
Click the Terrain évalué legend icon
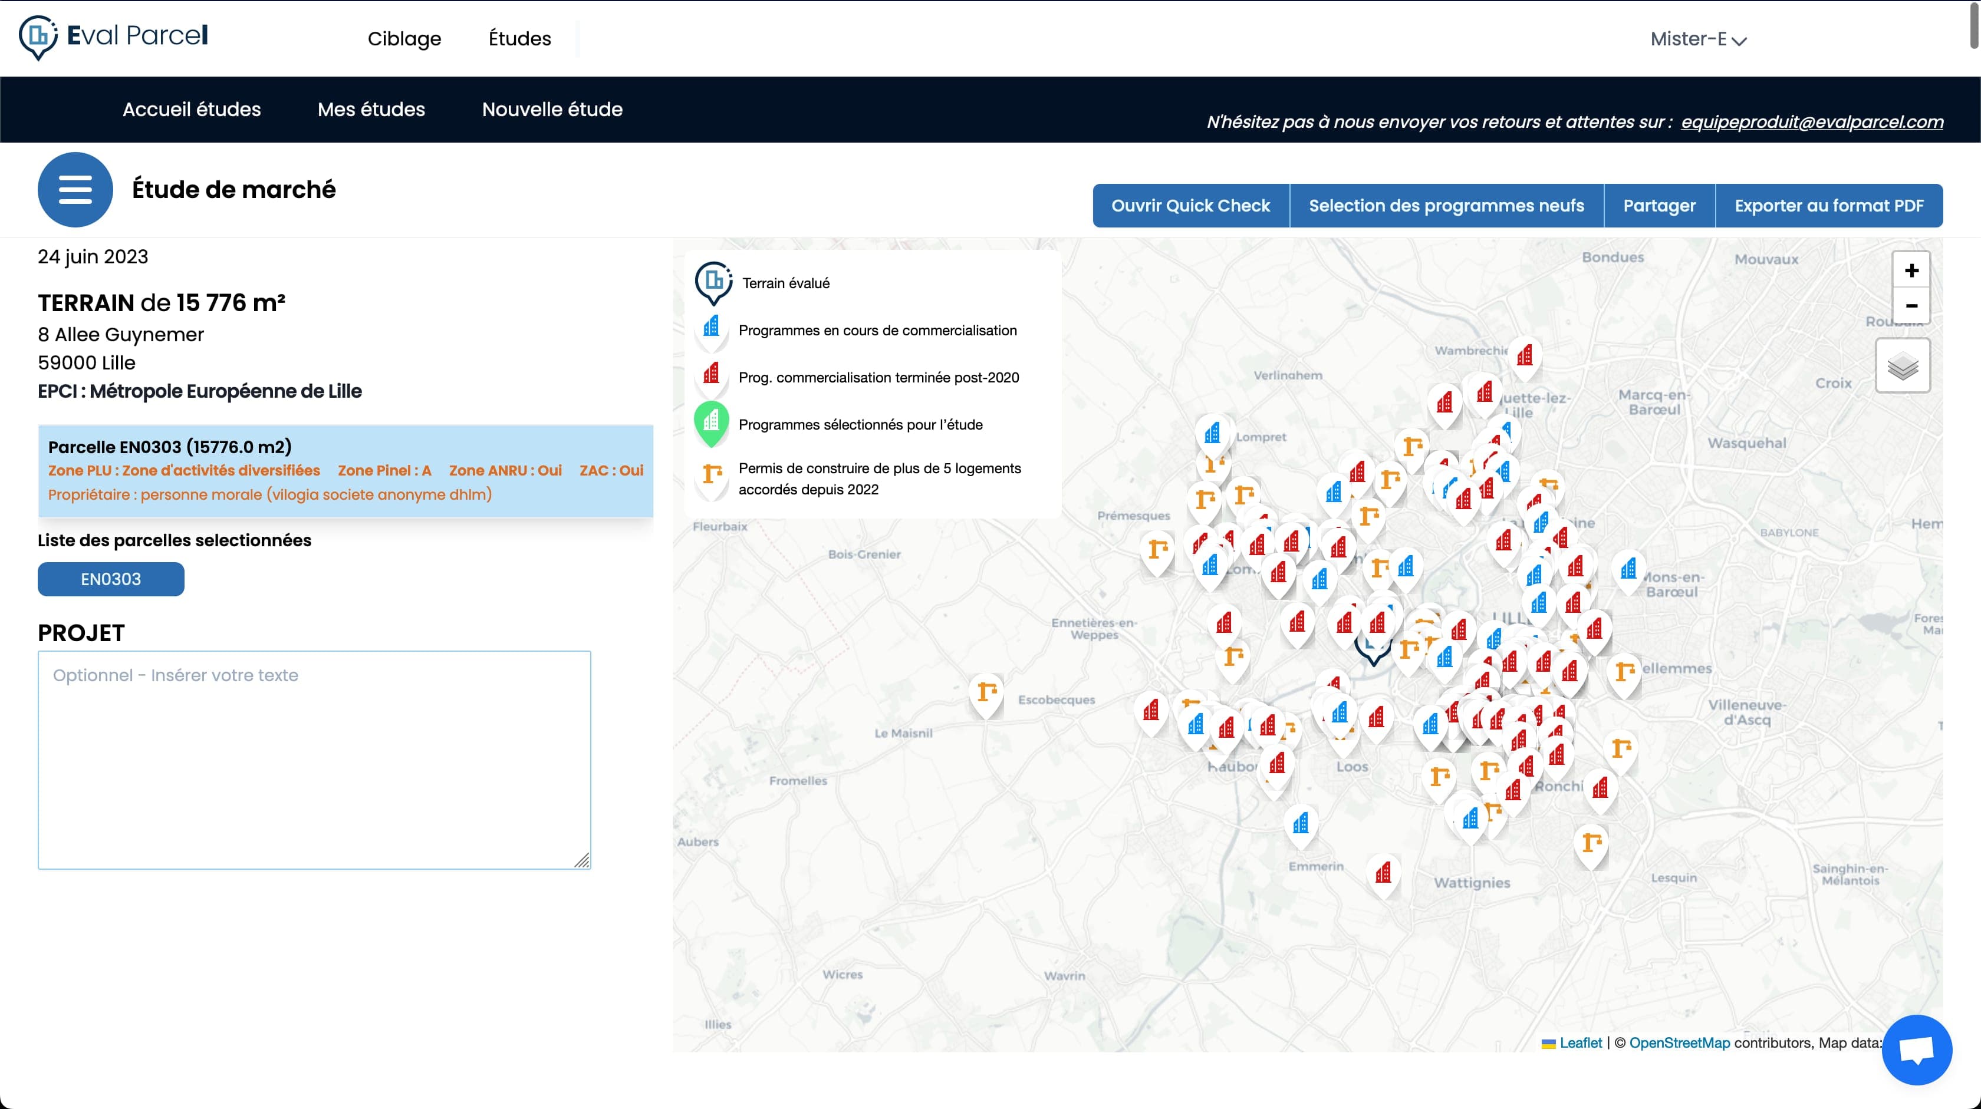(713, 283)
